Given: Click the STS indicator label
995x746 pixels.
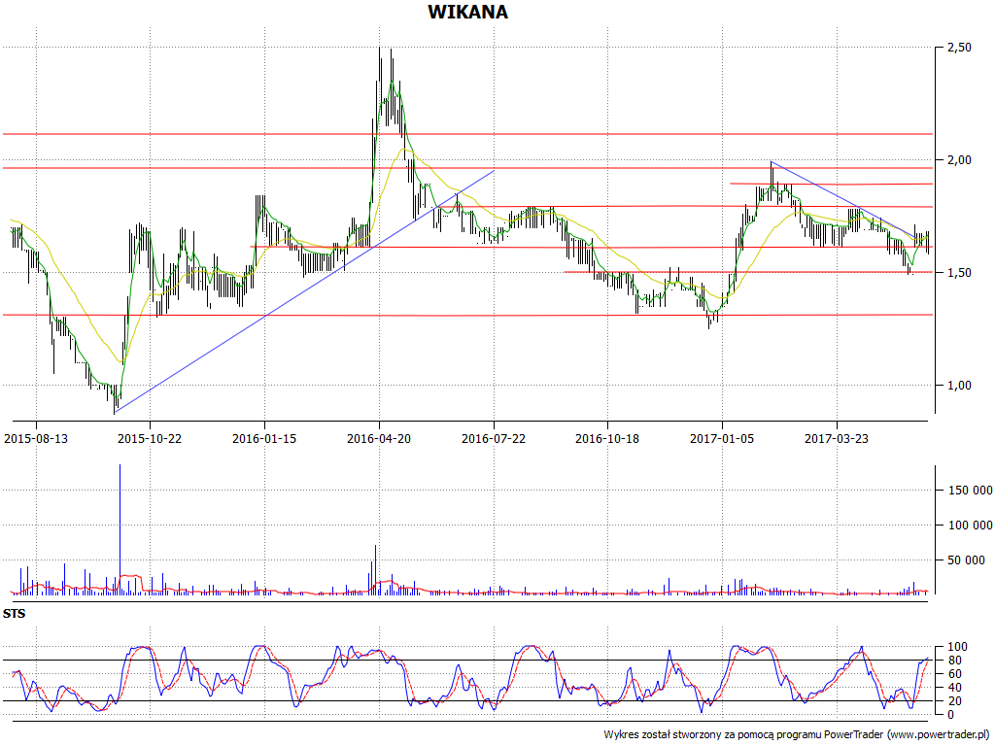Looking at the screenshot, I should coord(14,614).
